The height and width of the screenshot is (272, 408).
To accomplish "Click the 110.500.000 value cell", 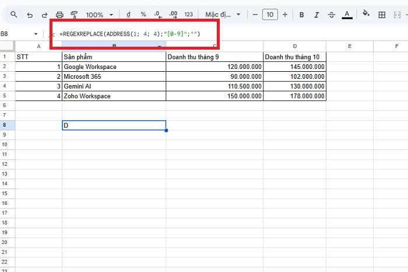I will [x=214, y=86].
